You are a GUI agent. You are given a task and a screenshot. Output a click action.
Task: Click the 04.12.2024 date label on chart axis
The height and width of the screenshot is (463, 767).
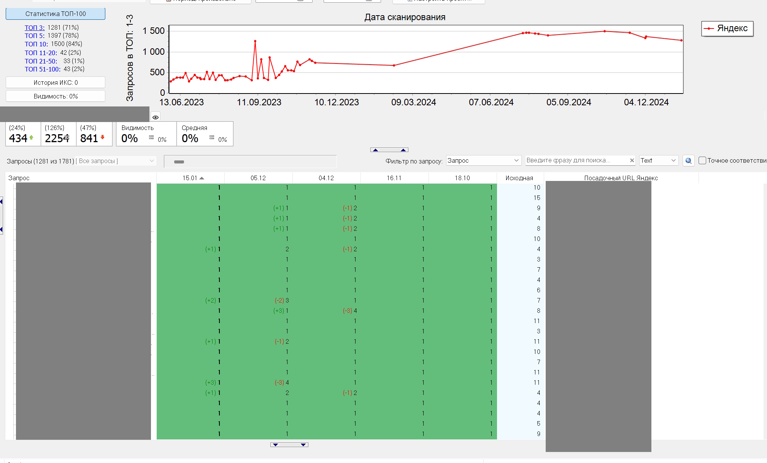click(x=646, y=102)
